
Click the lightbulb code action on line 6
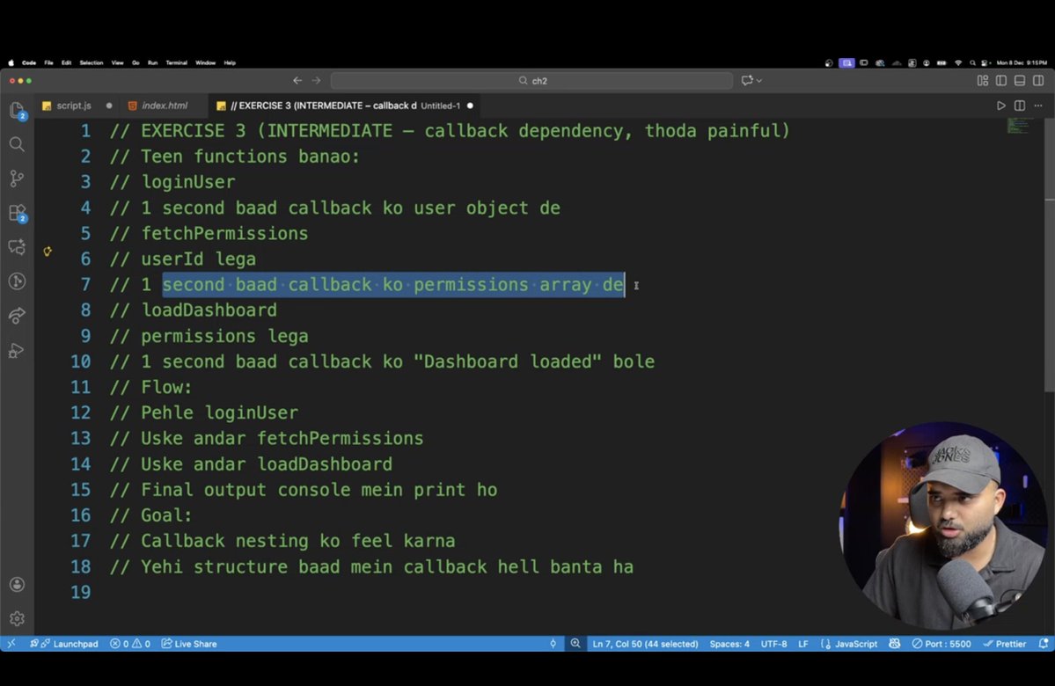point(48,252)
